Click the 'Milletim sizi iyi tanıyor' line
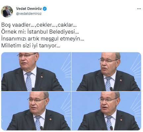 (x=31, y=46)
